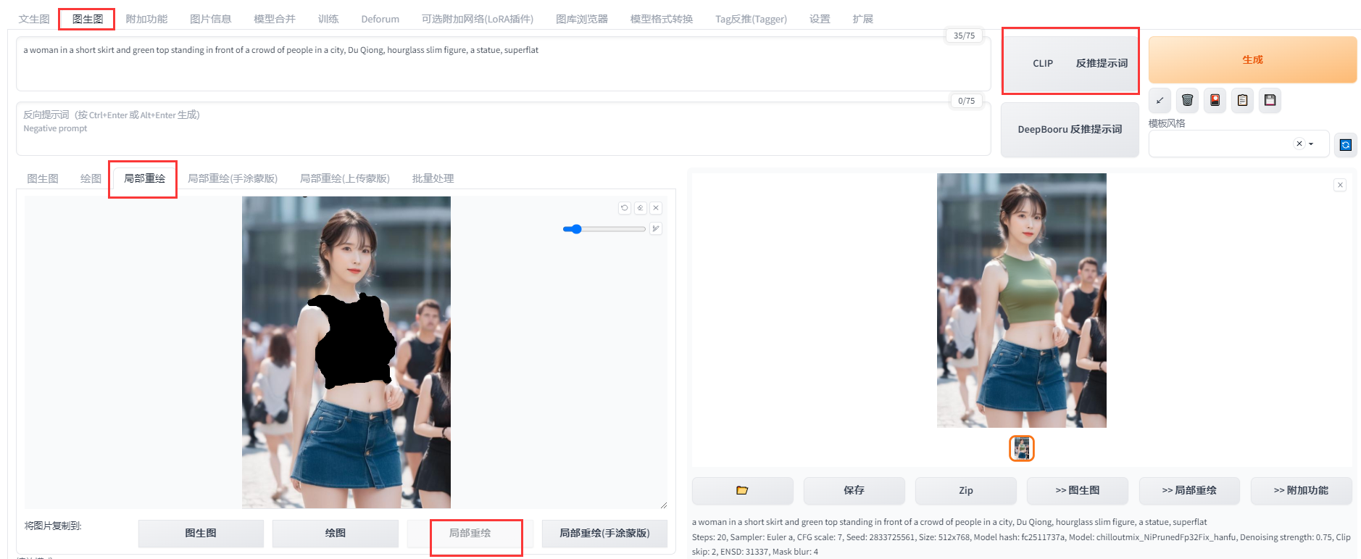Click the trash can clear-prompt icon
The width and height of the screenshot is (1361, 559).
1188,101
